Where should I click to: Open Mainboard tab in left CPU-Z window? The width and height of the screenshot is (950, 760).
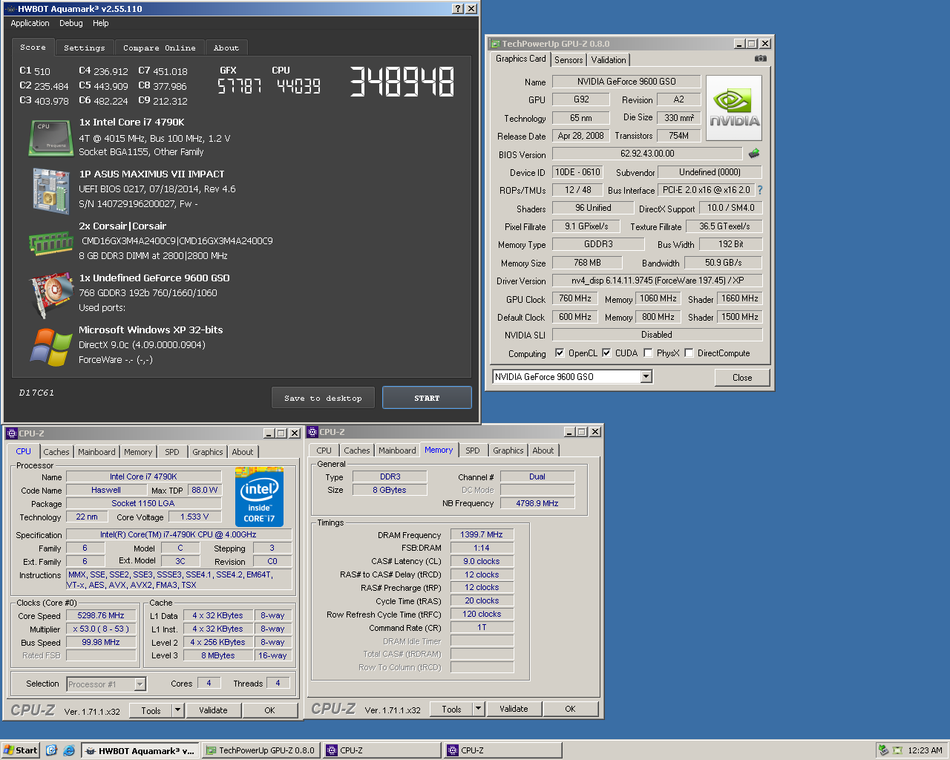[x=96, y=452]
